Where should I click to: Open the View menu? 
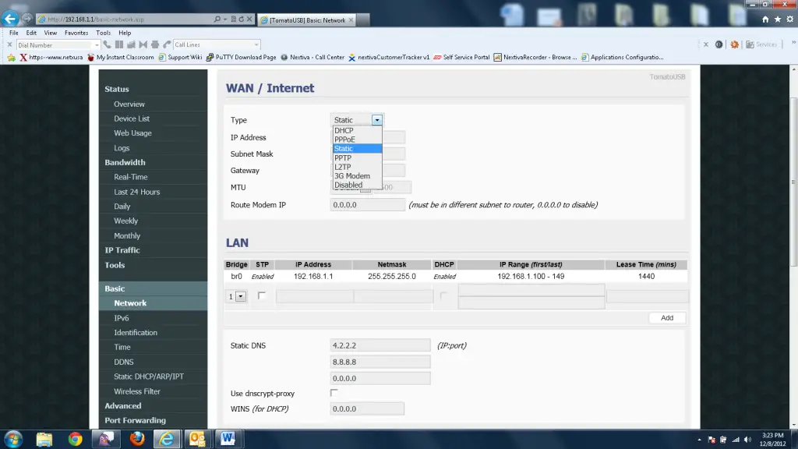point(51,33)
